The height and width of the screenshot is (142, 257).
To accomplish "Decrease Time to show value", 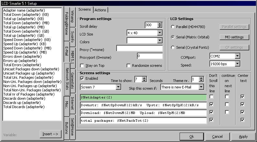I will click(x=144, y=81).
